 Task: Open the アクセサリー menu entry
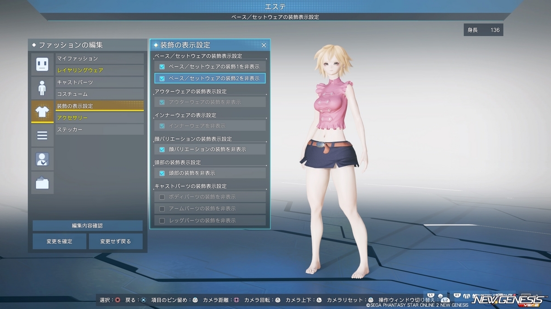100,118
